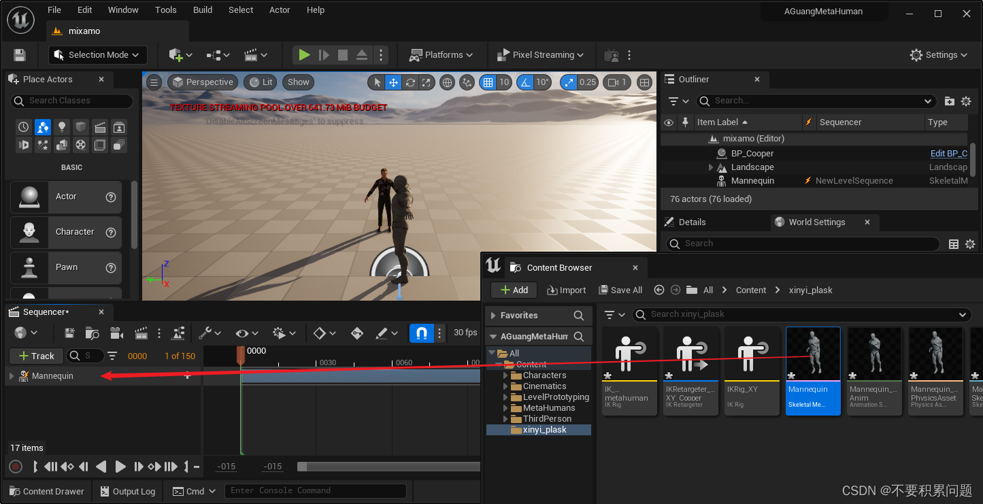Toggle scale snapping in the viewport
This screenshot has width=983, height=504.
click(569, 82)
